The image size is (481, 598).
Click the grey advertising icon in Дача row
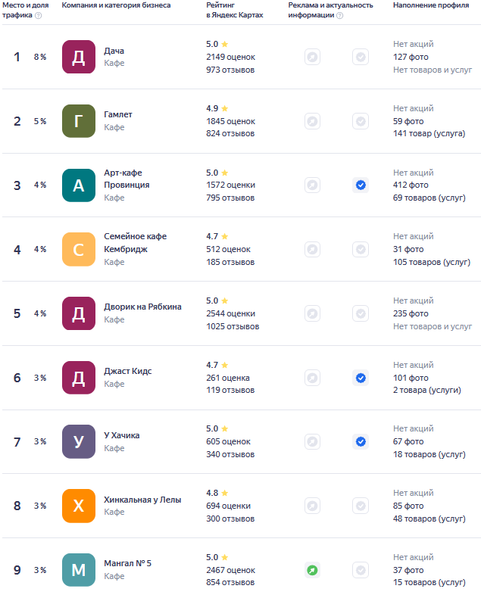(x=312, y=58)
